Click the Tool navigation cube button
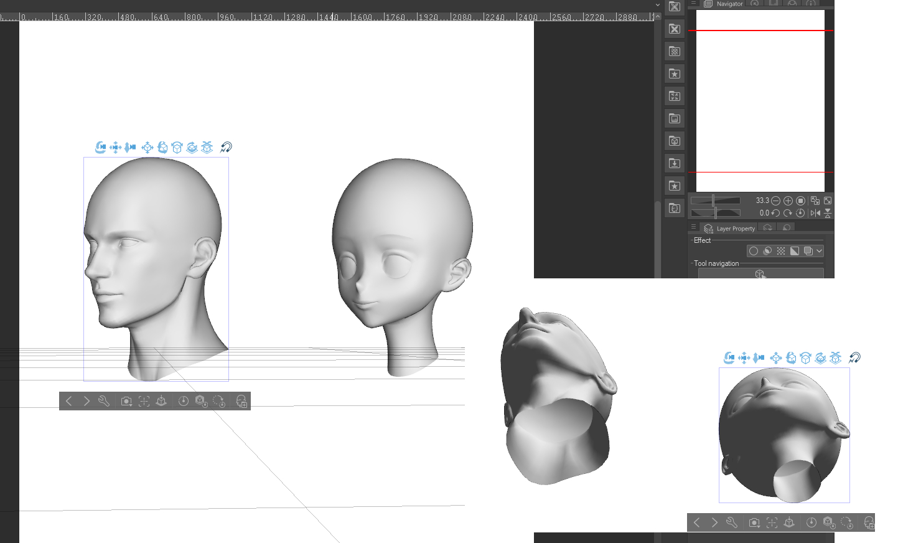The height and width of the screenshot is (543, 898). click(x=760, y=273)
